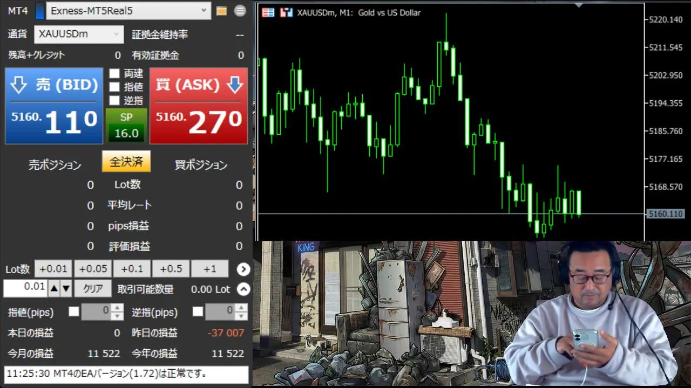This screenshot has width=691, height=388.
Task: Click the 平均レート row label
Action: coord(130,205)
